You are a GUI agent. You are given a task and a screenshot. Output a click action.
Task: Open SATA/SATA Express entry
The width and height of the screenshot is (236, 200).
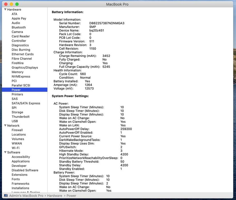[x=26, y=103]
